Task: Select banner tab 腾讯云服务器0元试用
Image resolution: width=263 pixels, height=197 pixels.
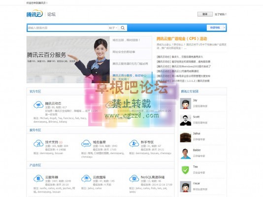Action: pyautogui.click(x=131, y=66)
